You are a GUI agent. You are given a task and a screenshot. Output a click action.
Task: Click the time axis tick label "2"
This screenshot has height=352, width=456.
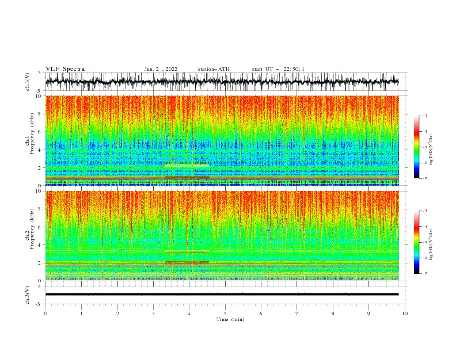[x=117, y=313]
